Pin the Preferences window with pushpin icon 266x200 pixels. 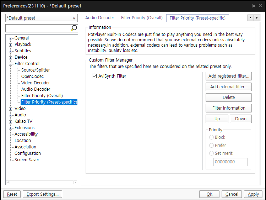pos(253,6)
